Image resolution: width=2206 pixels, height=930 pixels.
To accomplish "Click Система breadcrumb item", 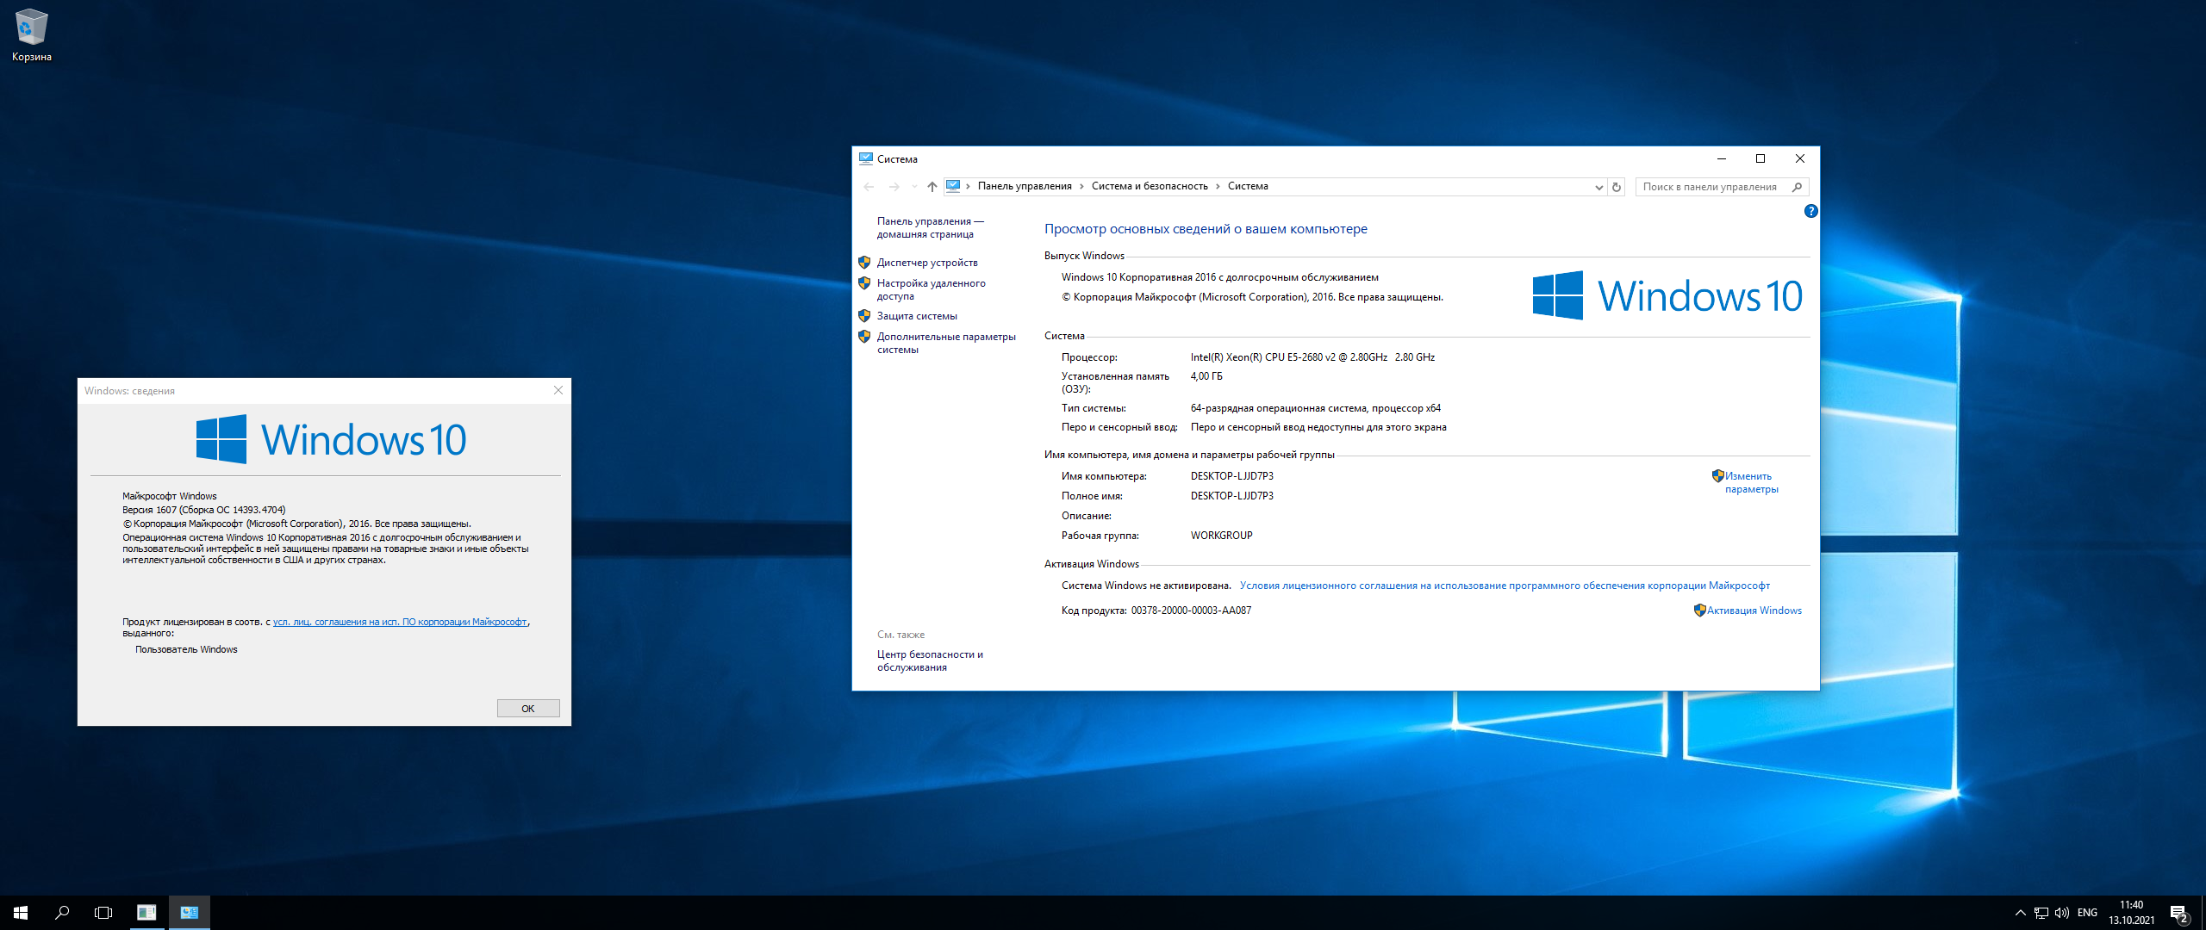I will click(x=1248, y=186).
